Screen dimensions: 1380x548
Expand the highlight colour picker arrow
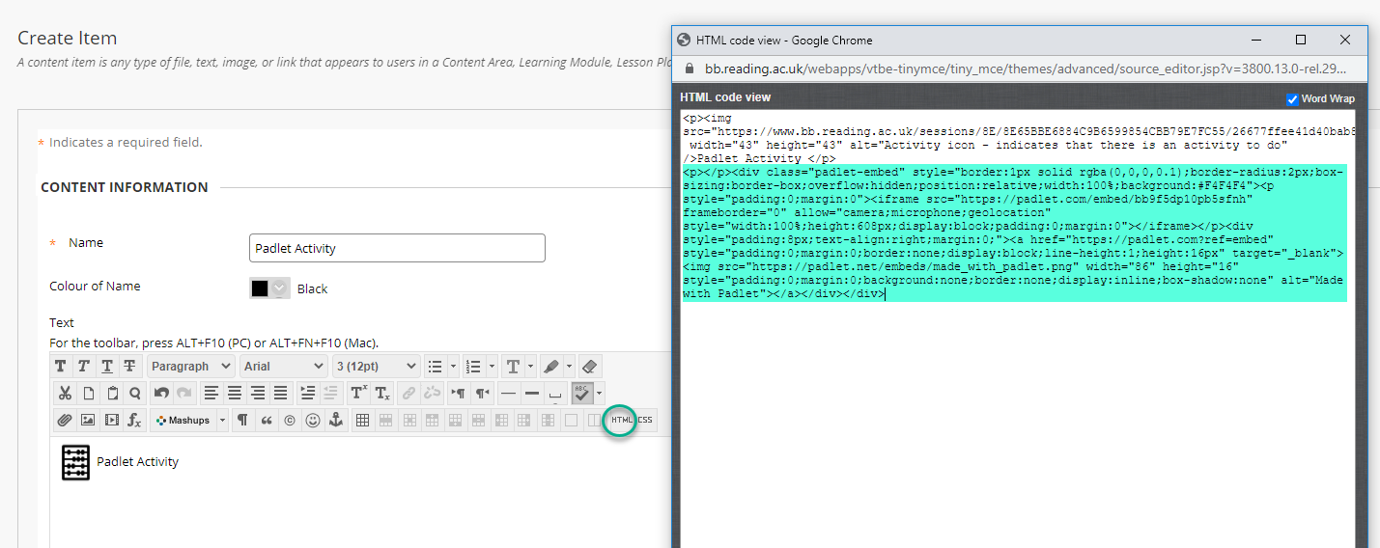(569, 367)
